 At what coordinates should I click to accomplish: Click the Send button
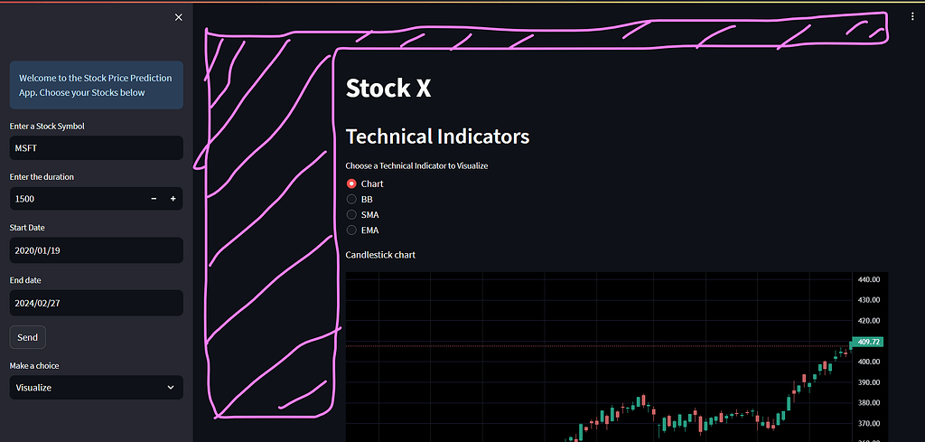tap(28, 337)
